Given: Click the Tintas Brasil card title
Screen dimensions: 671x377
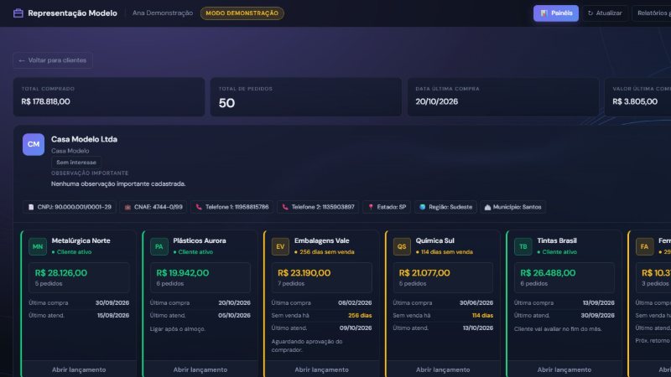Looking at the screenshot, I should tap(557, 240).
